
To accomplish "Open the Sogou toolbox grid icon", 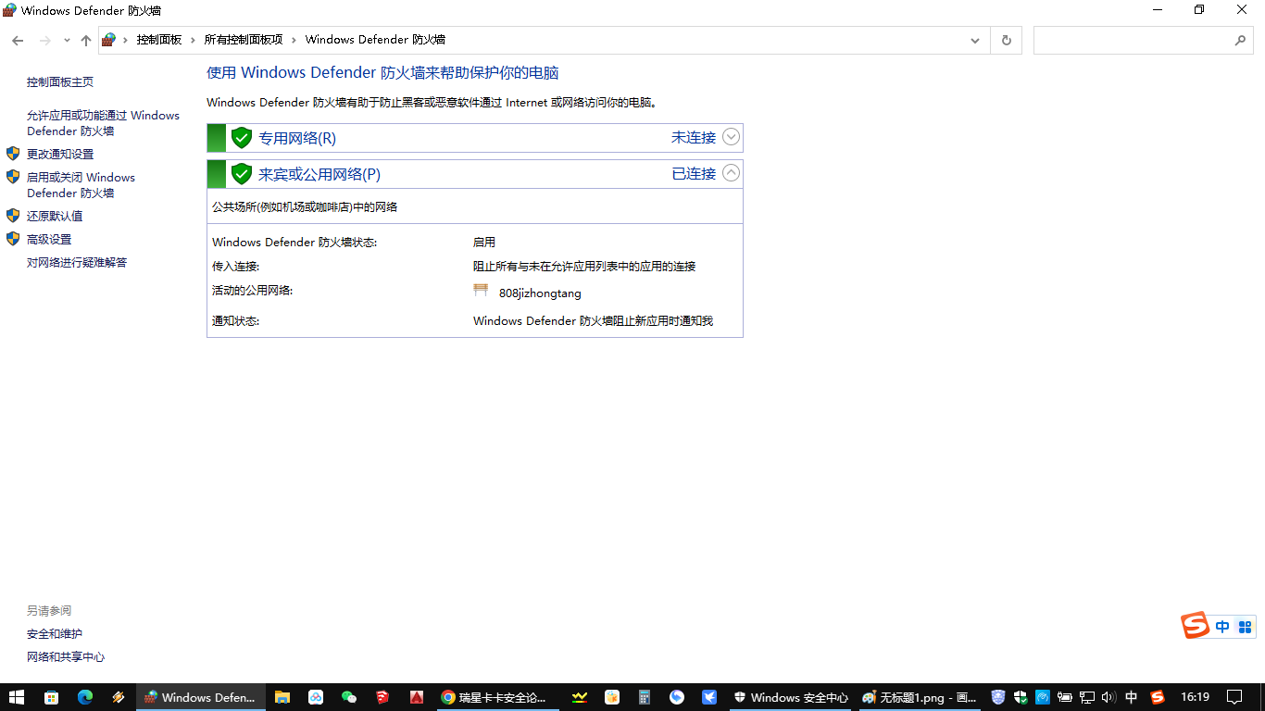I will coord(1245,627).
